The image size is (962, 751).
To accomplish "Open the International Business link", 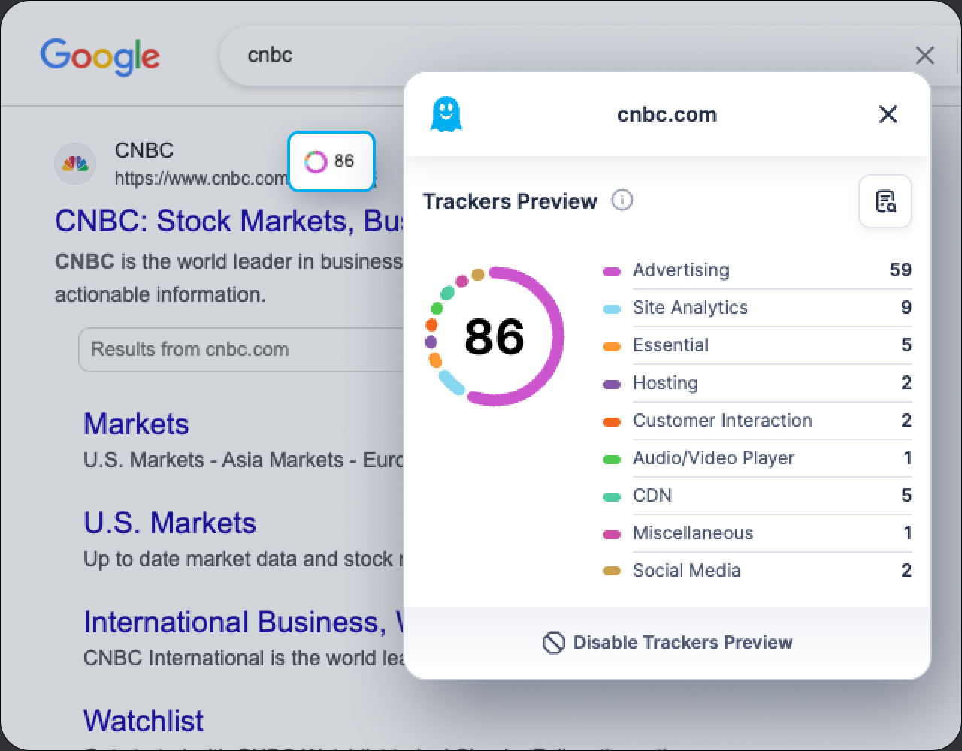I will click(x=240, y=622).
